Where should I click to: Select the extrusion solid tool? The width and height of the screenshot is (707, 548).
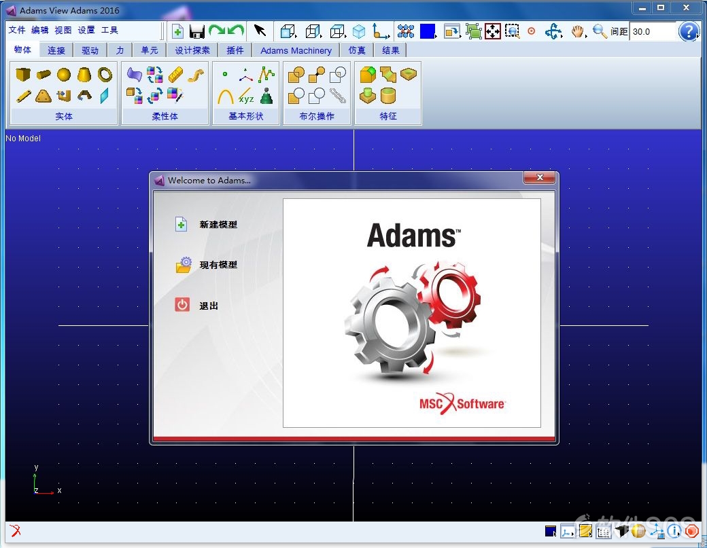[64, 96]
